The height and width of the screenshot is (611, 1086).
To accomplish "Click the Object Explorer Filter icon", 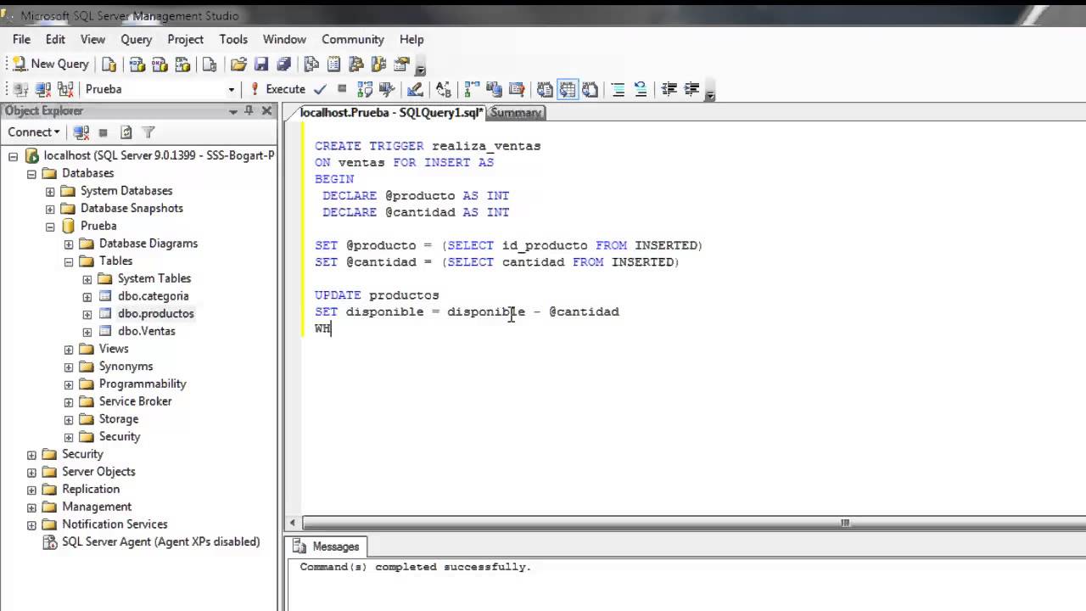I will (148, 132).
